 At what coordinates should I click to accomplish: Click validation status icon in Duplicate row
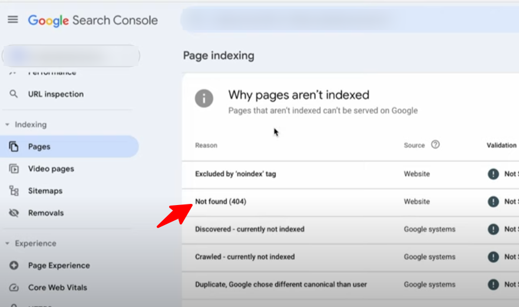pyautogui.click(x=493, y=285)
